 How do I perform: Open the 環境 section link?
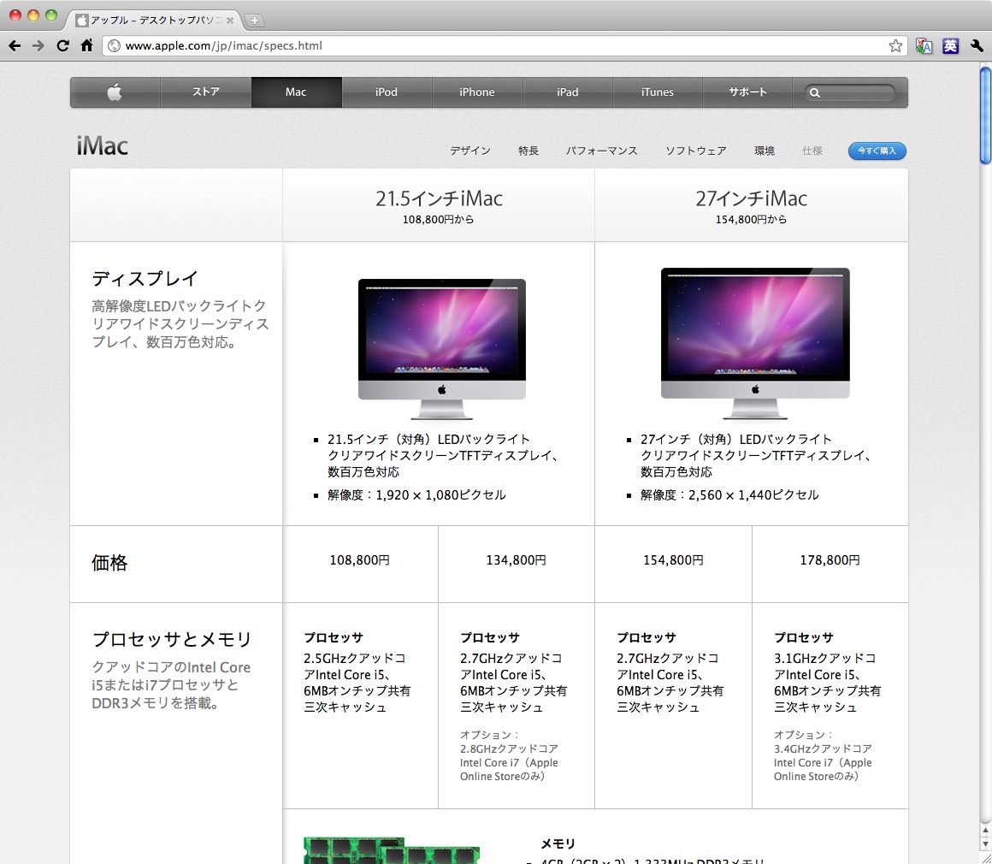coord(765,151)
